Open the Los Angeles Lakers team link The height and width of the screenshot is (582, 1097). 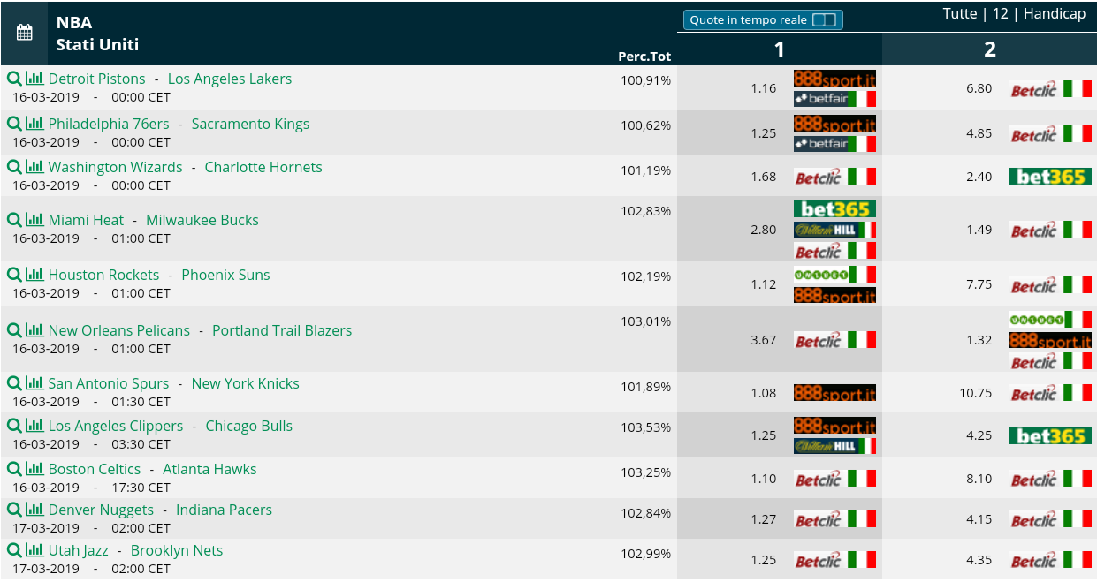pos(230,79)
